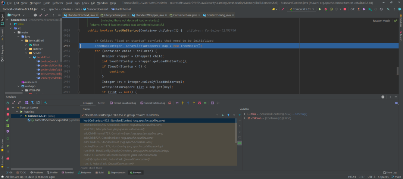This screenshot has width=403, height=179.
Task: Expand the Filter folder in project tree
Action: point(26,45)
